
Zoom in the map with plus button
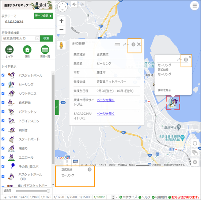tap(61, 21)
